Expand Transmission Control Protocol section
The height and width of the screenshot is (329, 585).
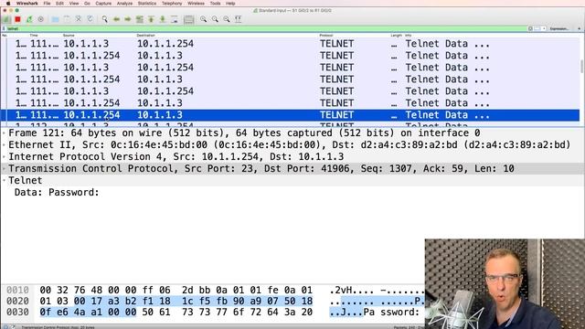point(4,169)
